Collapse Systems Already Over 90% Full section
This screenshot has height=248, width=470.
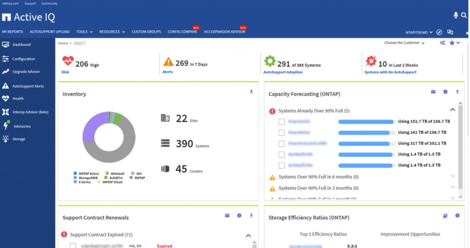[x=453, y=110]
